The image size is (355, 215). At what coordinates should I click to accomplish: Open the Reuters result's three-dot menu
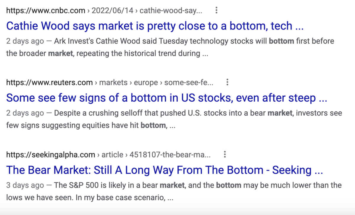(227, 82)
